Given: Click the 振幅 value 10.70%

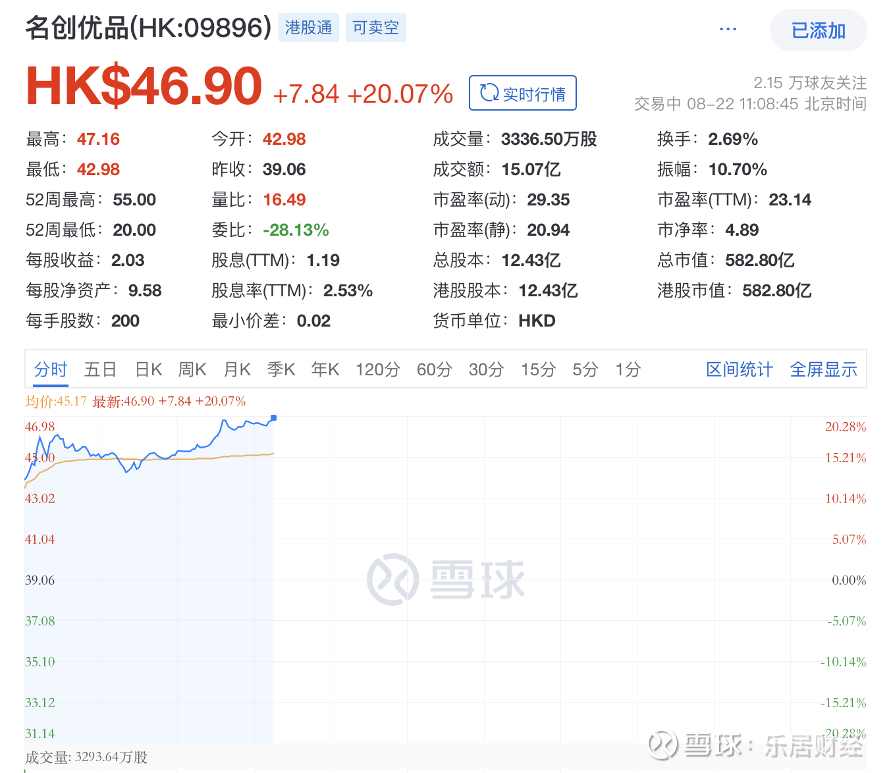Looking at the screenshot, I should point(738,169).
